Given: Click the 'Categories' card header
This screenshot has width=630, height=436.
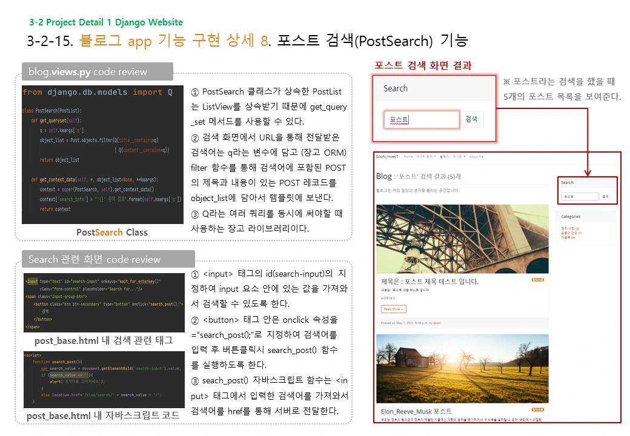Looking at the screenshot, I should point(586,216).
